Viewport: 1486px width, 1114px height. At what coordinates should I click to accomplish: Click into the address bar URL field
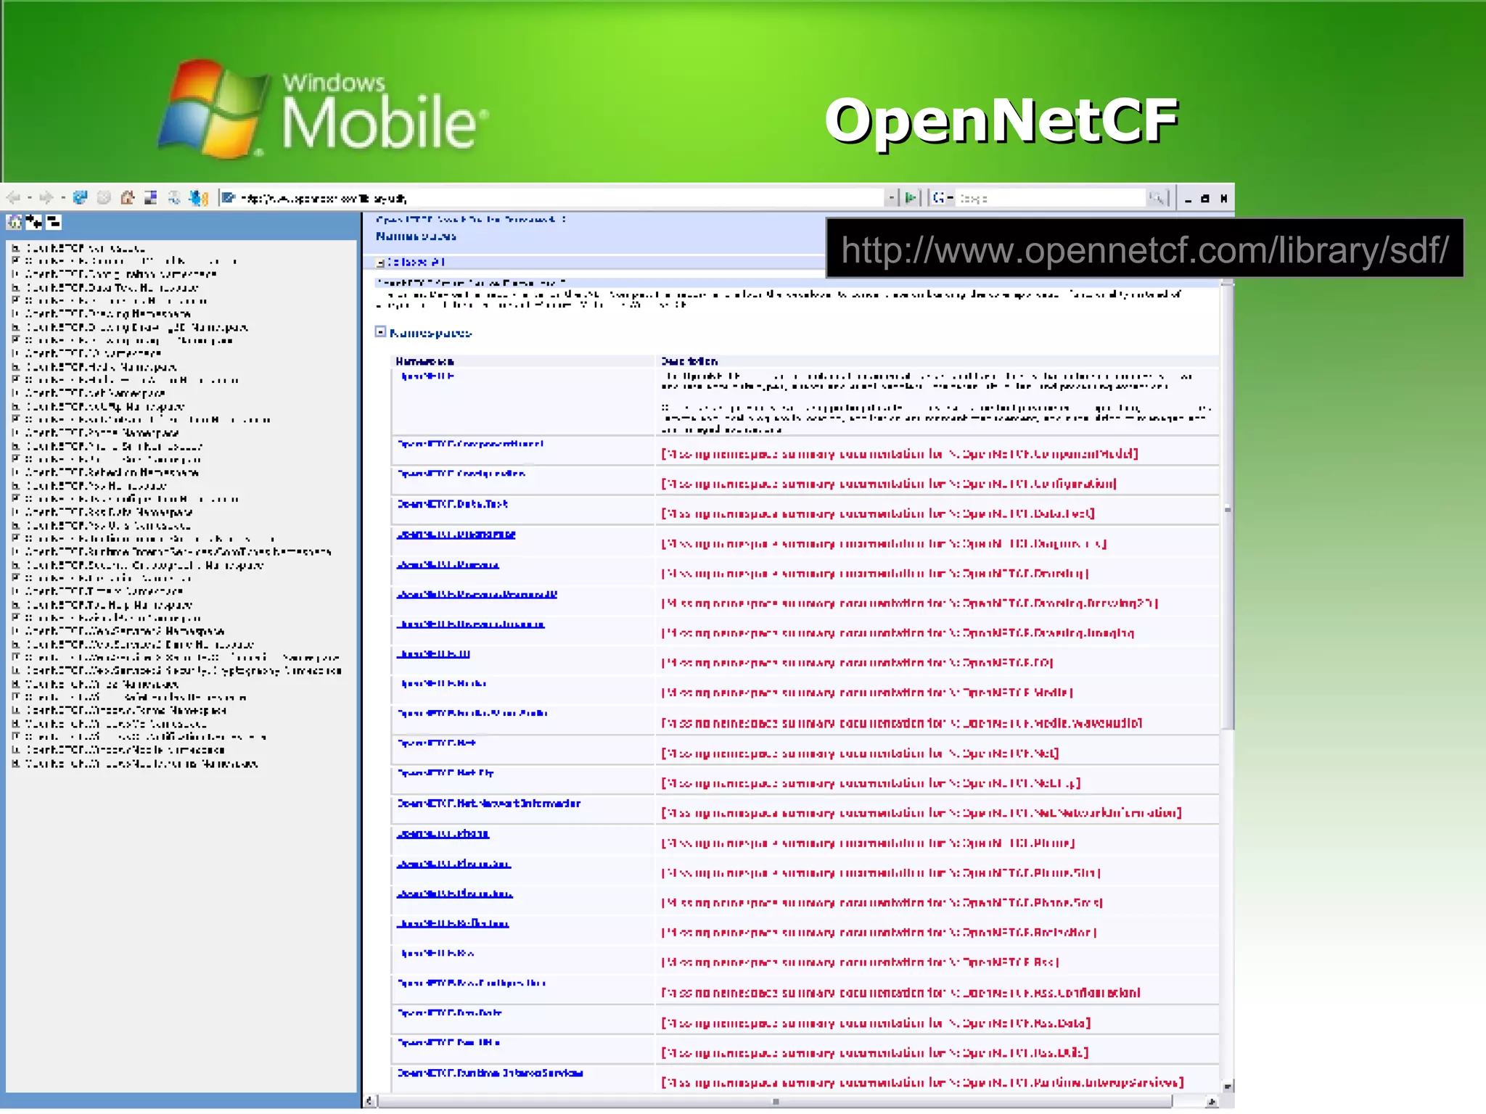(559, 197)
